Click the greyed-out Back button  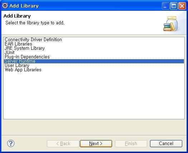coord(63,144)
